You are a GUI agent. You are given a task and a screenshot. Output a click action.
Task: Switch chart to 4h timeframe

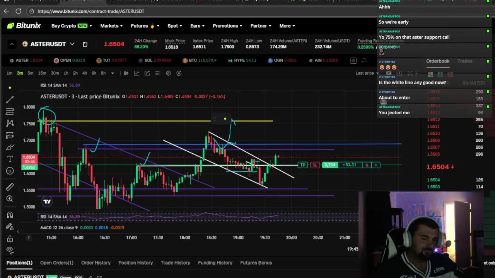click(84, 73)
